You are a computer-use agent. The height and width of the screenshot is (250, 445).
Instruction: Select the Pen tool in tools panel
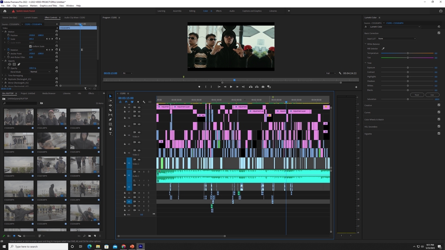[x=110, y=119]
